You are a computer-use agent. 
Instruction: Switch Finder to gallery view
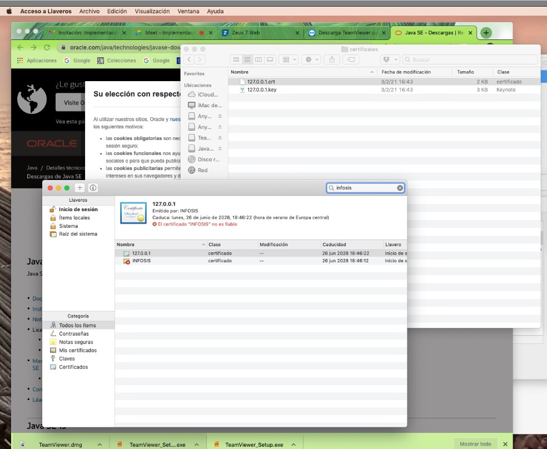click(x=270, y=59)
